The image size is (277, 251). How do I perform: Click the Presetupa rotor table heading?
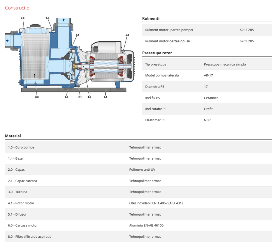157,53
